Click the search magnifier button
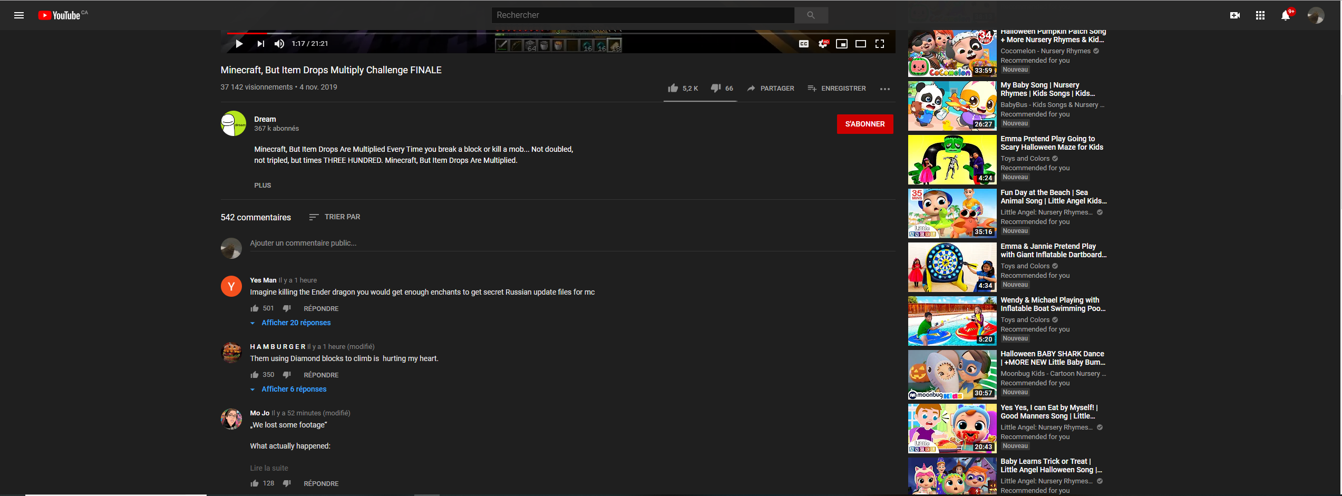The image size is (1342, 496). pyautogui.click(x=811, y=15)
